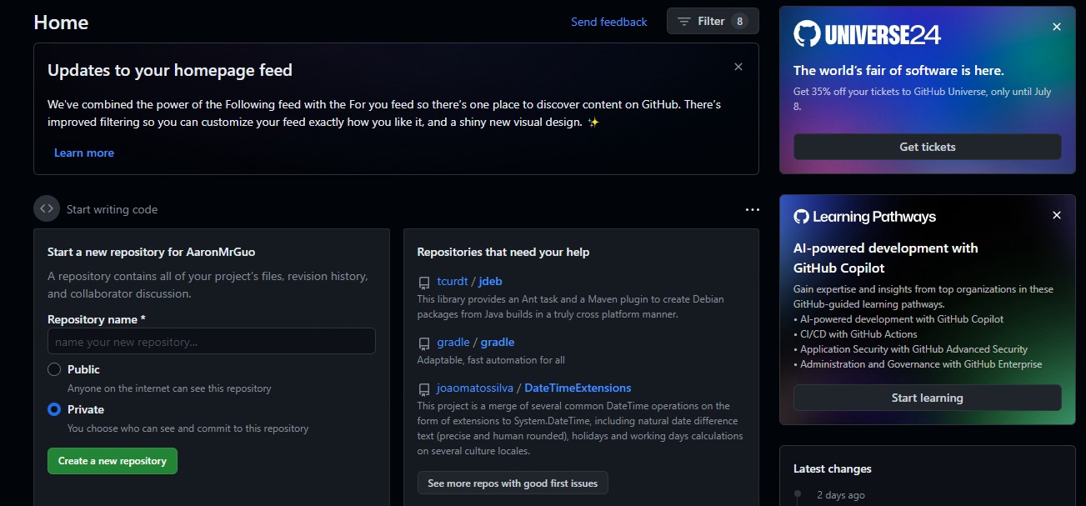Screen dimensions: 1086x506
Task: Click the Send feedback link
Action: pos(608,22)
